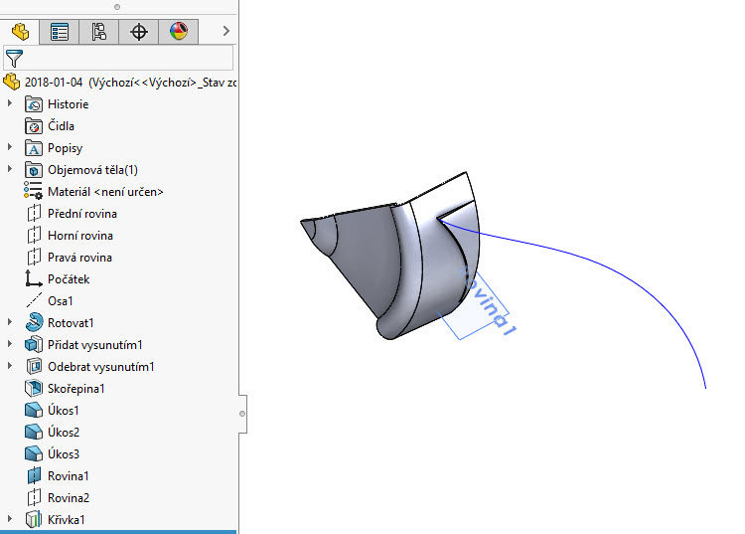Click the panel collapse handle on splitter
745x534 pixels.
coord(242,414)
